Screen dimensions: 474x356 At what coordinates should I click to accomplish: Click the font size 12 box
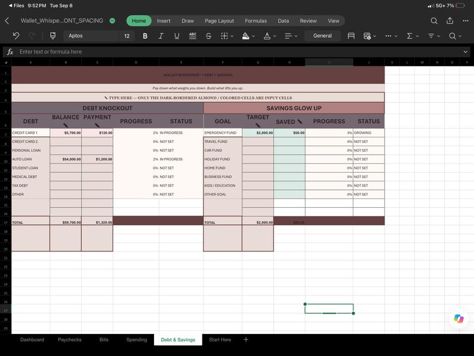coord(127,36)
